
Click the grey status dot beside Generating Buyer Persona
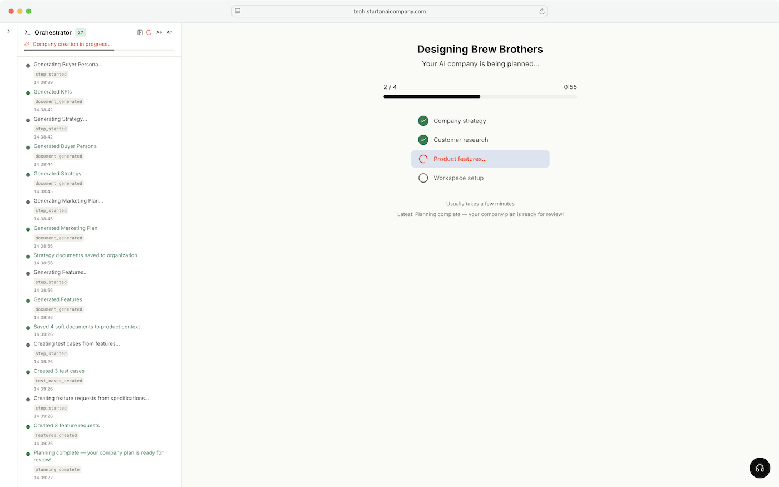pyautogui.click(x=28, y=66)
